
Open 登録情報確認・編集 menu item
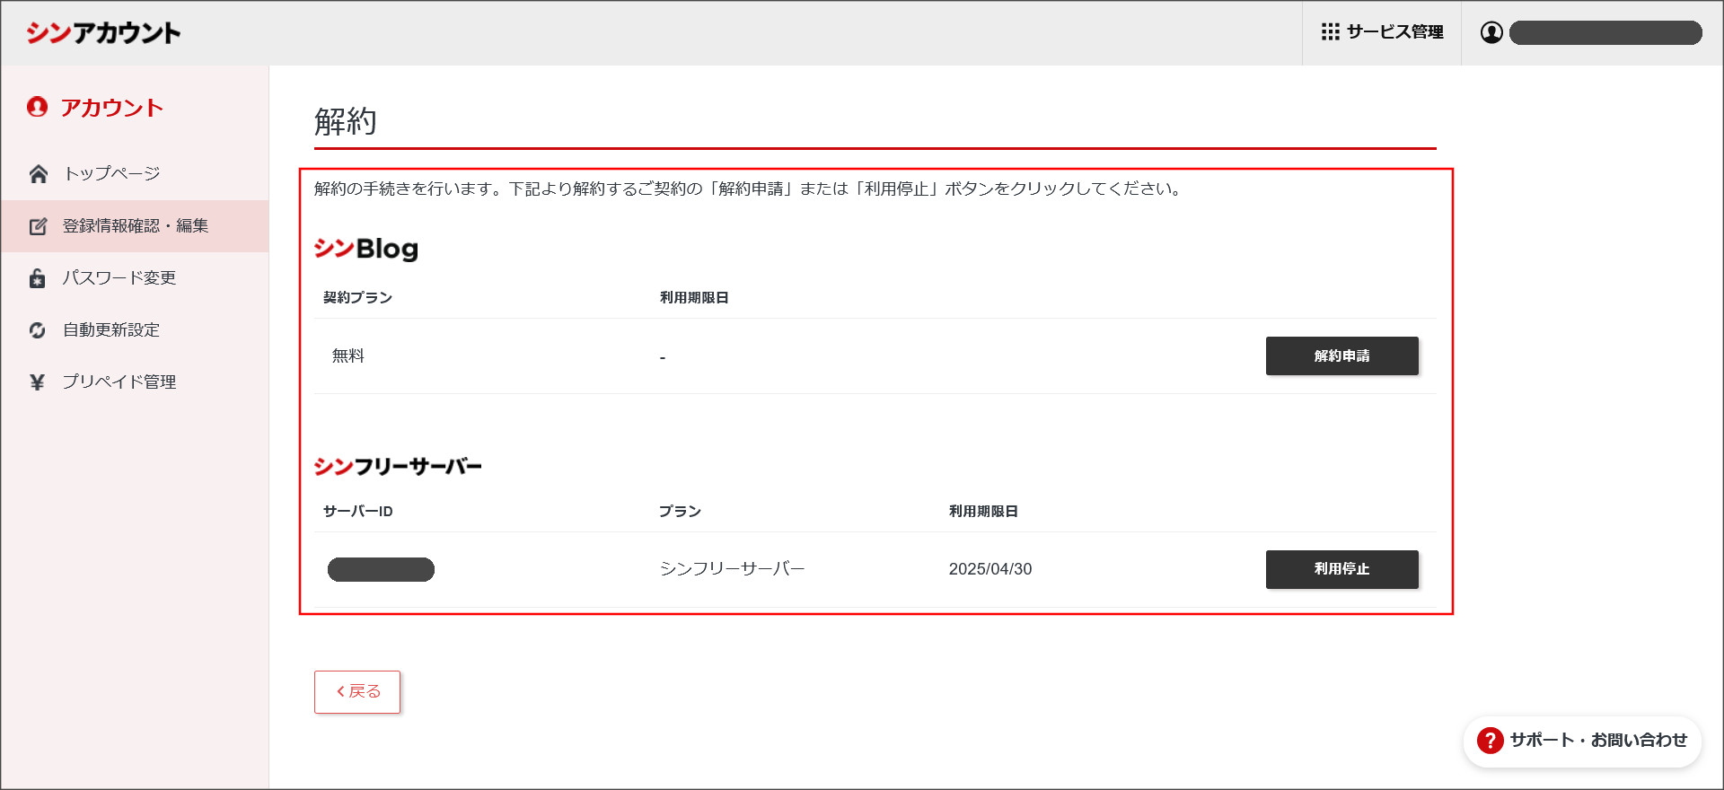click(135, 226)
